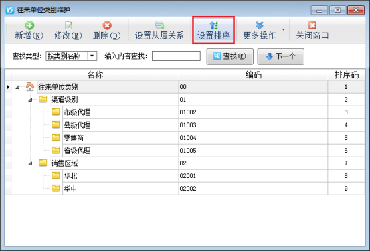The height and width of the screenshot is (251, 370).
Task: Open 设置从属关系 from the toolbar
Action: point(159,31)
